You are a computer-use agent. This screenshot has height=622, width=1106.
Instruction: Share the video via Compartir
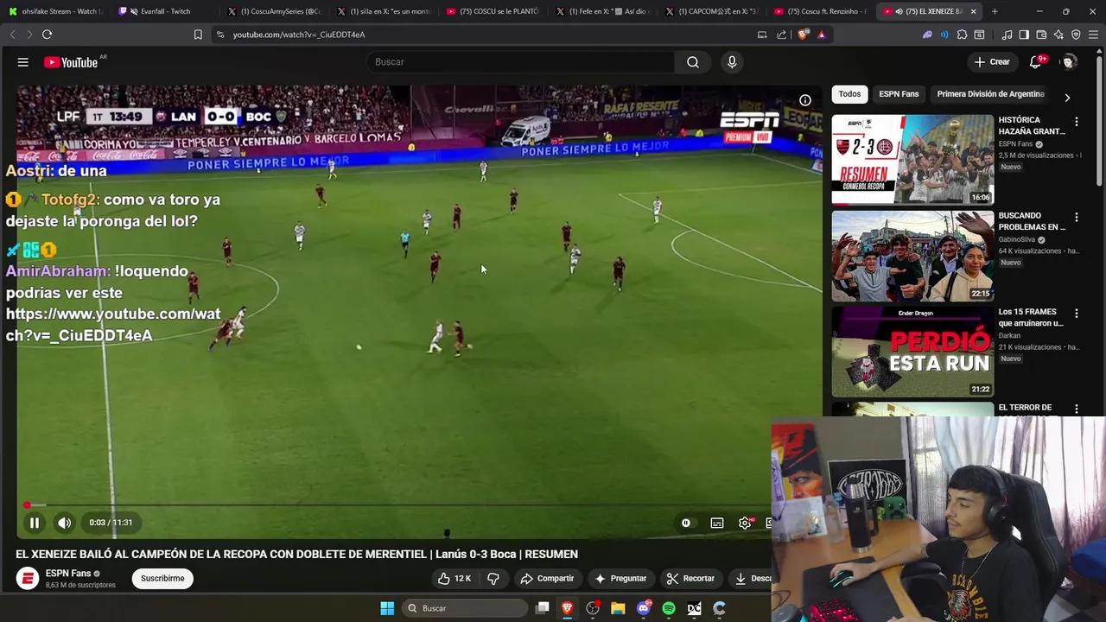pyautogui.click(x=547, y=579)
